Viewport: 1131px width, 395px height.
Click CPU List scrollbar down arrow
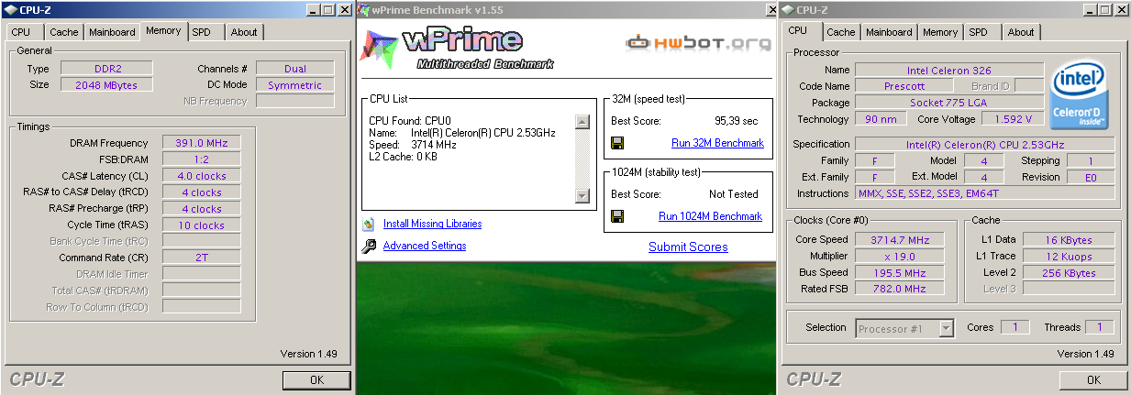(582, 195)
